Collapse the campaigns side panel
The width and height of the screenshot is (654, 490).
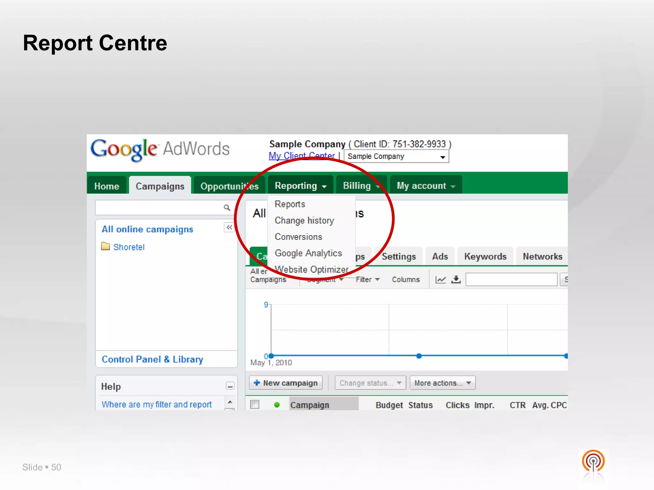pos(229,227)
